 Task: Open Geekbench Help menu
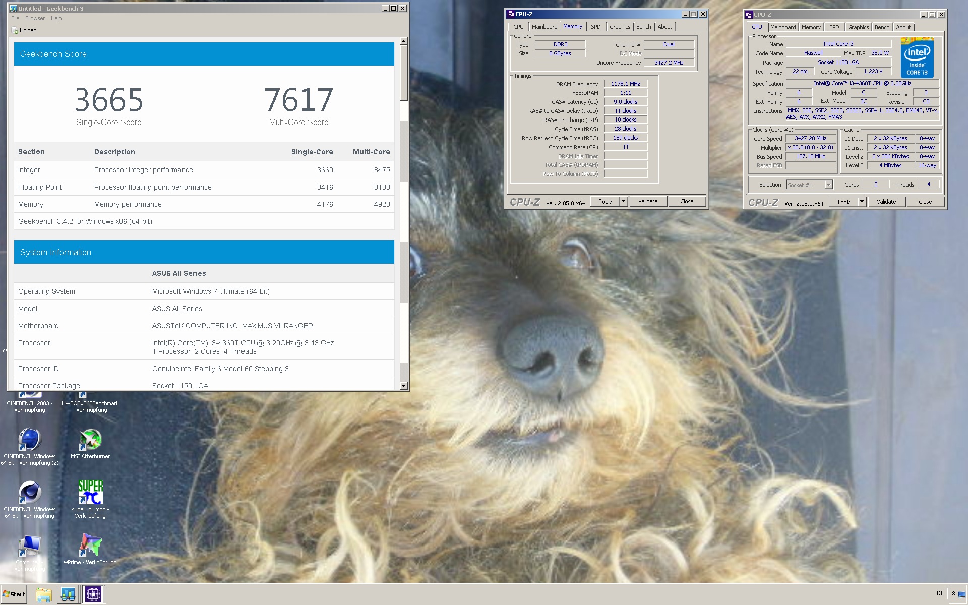coord(56,18)
